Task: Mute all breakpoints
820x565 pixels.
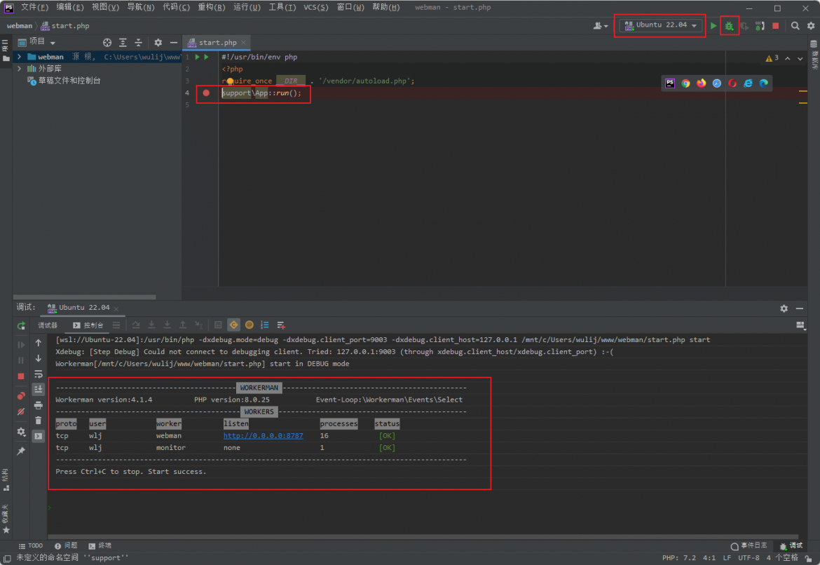Action: (x=21, y=411)
